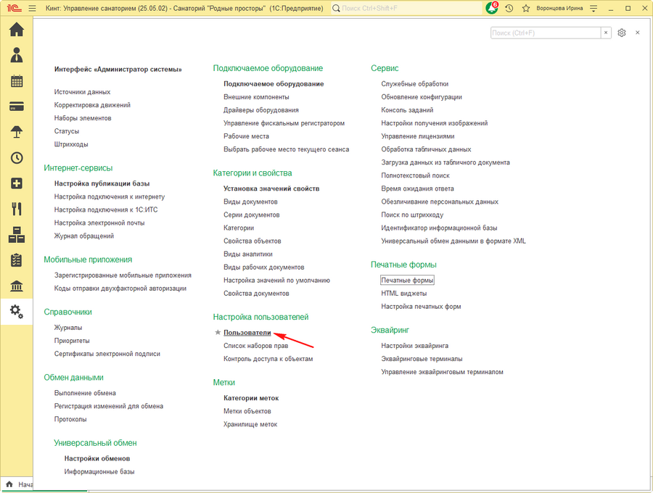Image resolution: width=653 pixels, height=493 pixels.
Task: Open Служебные обработки
Action: tap(415, 84)
